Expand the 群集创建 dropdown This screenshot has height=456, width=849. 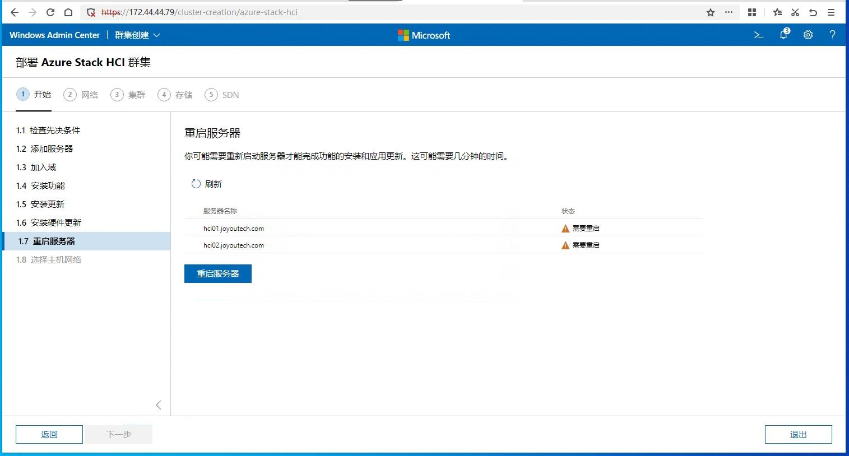pos(137,35)
